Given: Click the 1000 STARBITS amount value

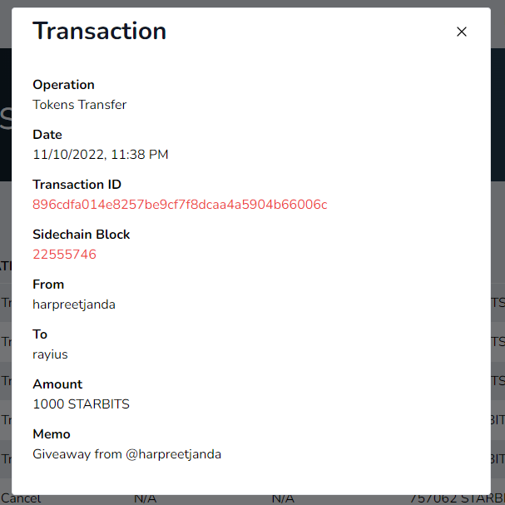Looking at the screenshot, I should (81, 404).
